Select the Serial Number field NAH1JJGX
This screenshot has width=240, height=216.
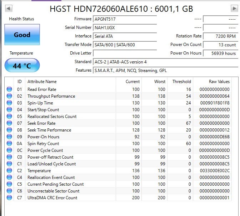[125, 28]
